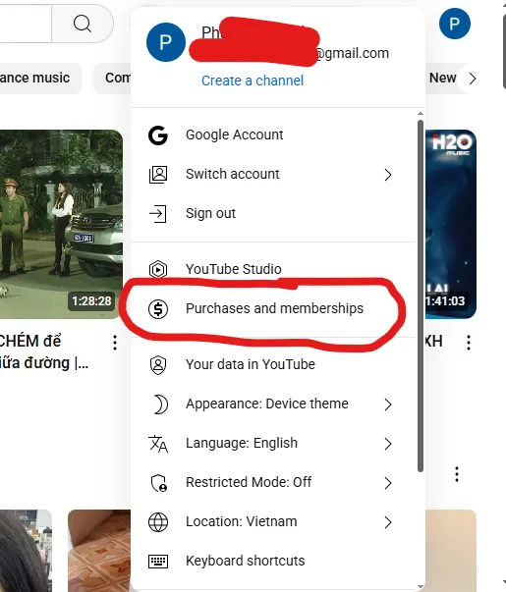Click the Keyboard shortcuts keyboard icon
Viewport: 506px width, 592px height.
coord(158,562)
